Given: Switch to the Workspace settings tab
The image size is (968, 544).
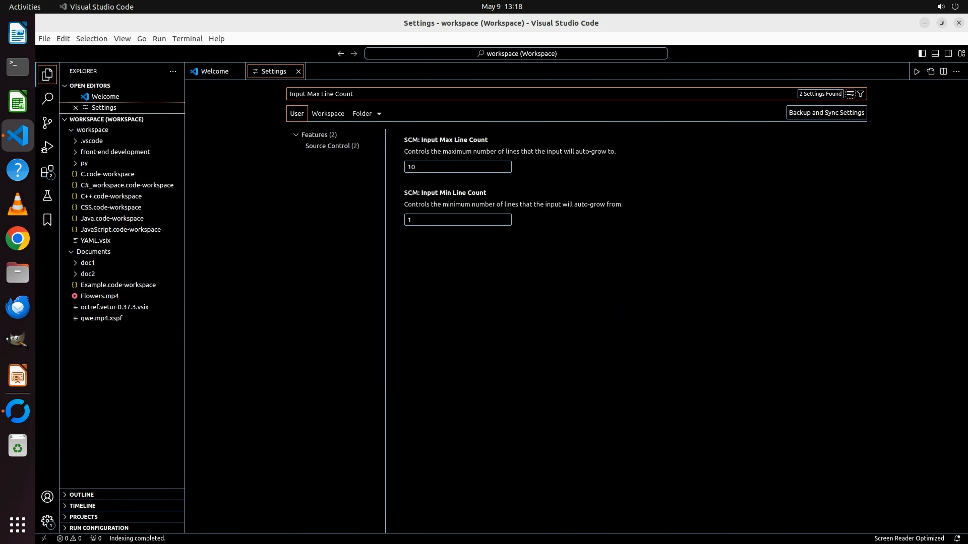Looking at the screenshot, I should 328,114.
